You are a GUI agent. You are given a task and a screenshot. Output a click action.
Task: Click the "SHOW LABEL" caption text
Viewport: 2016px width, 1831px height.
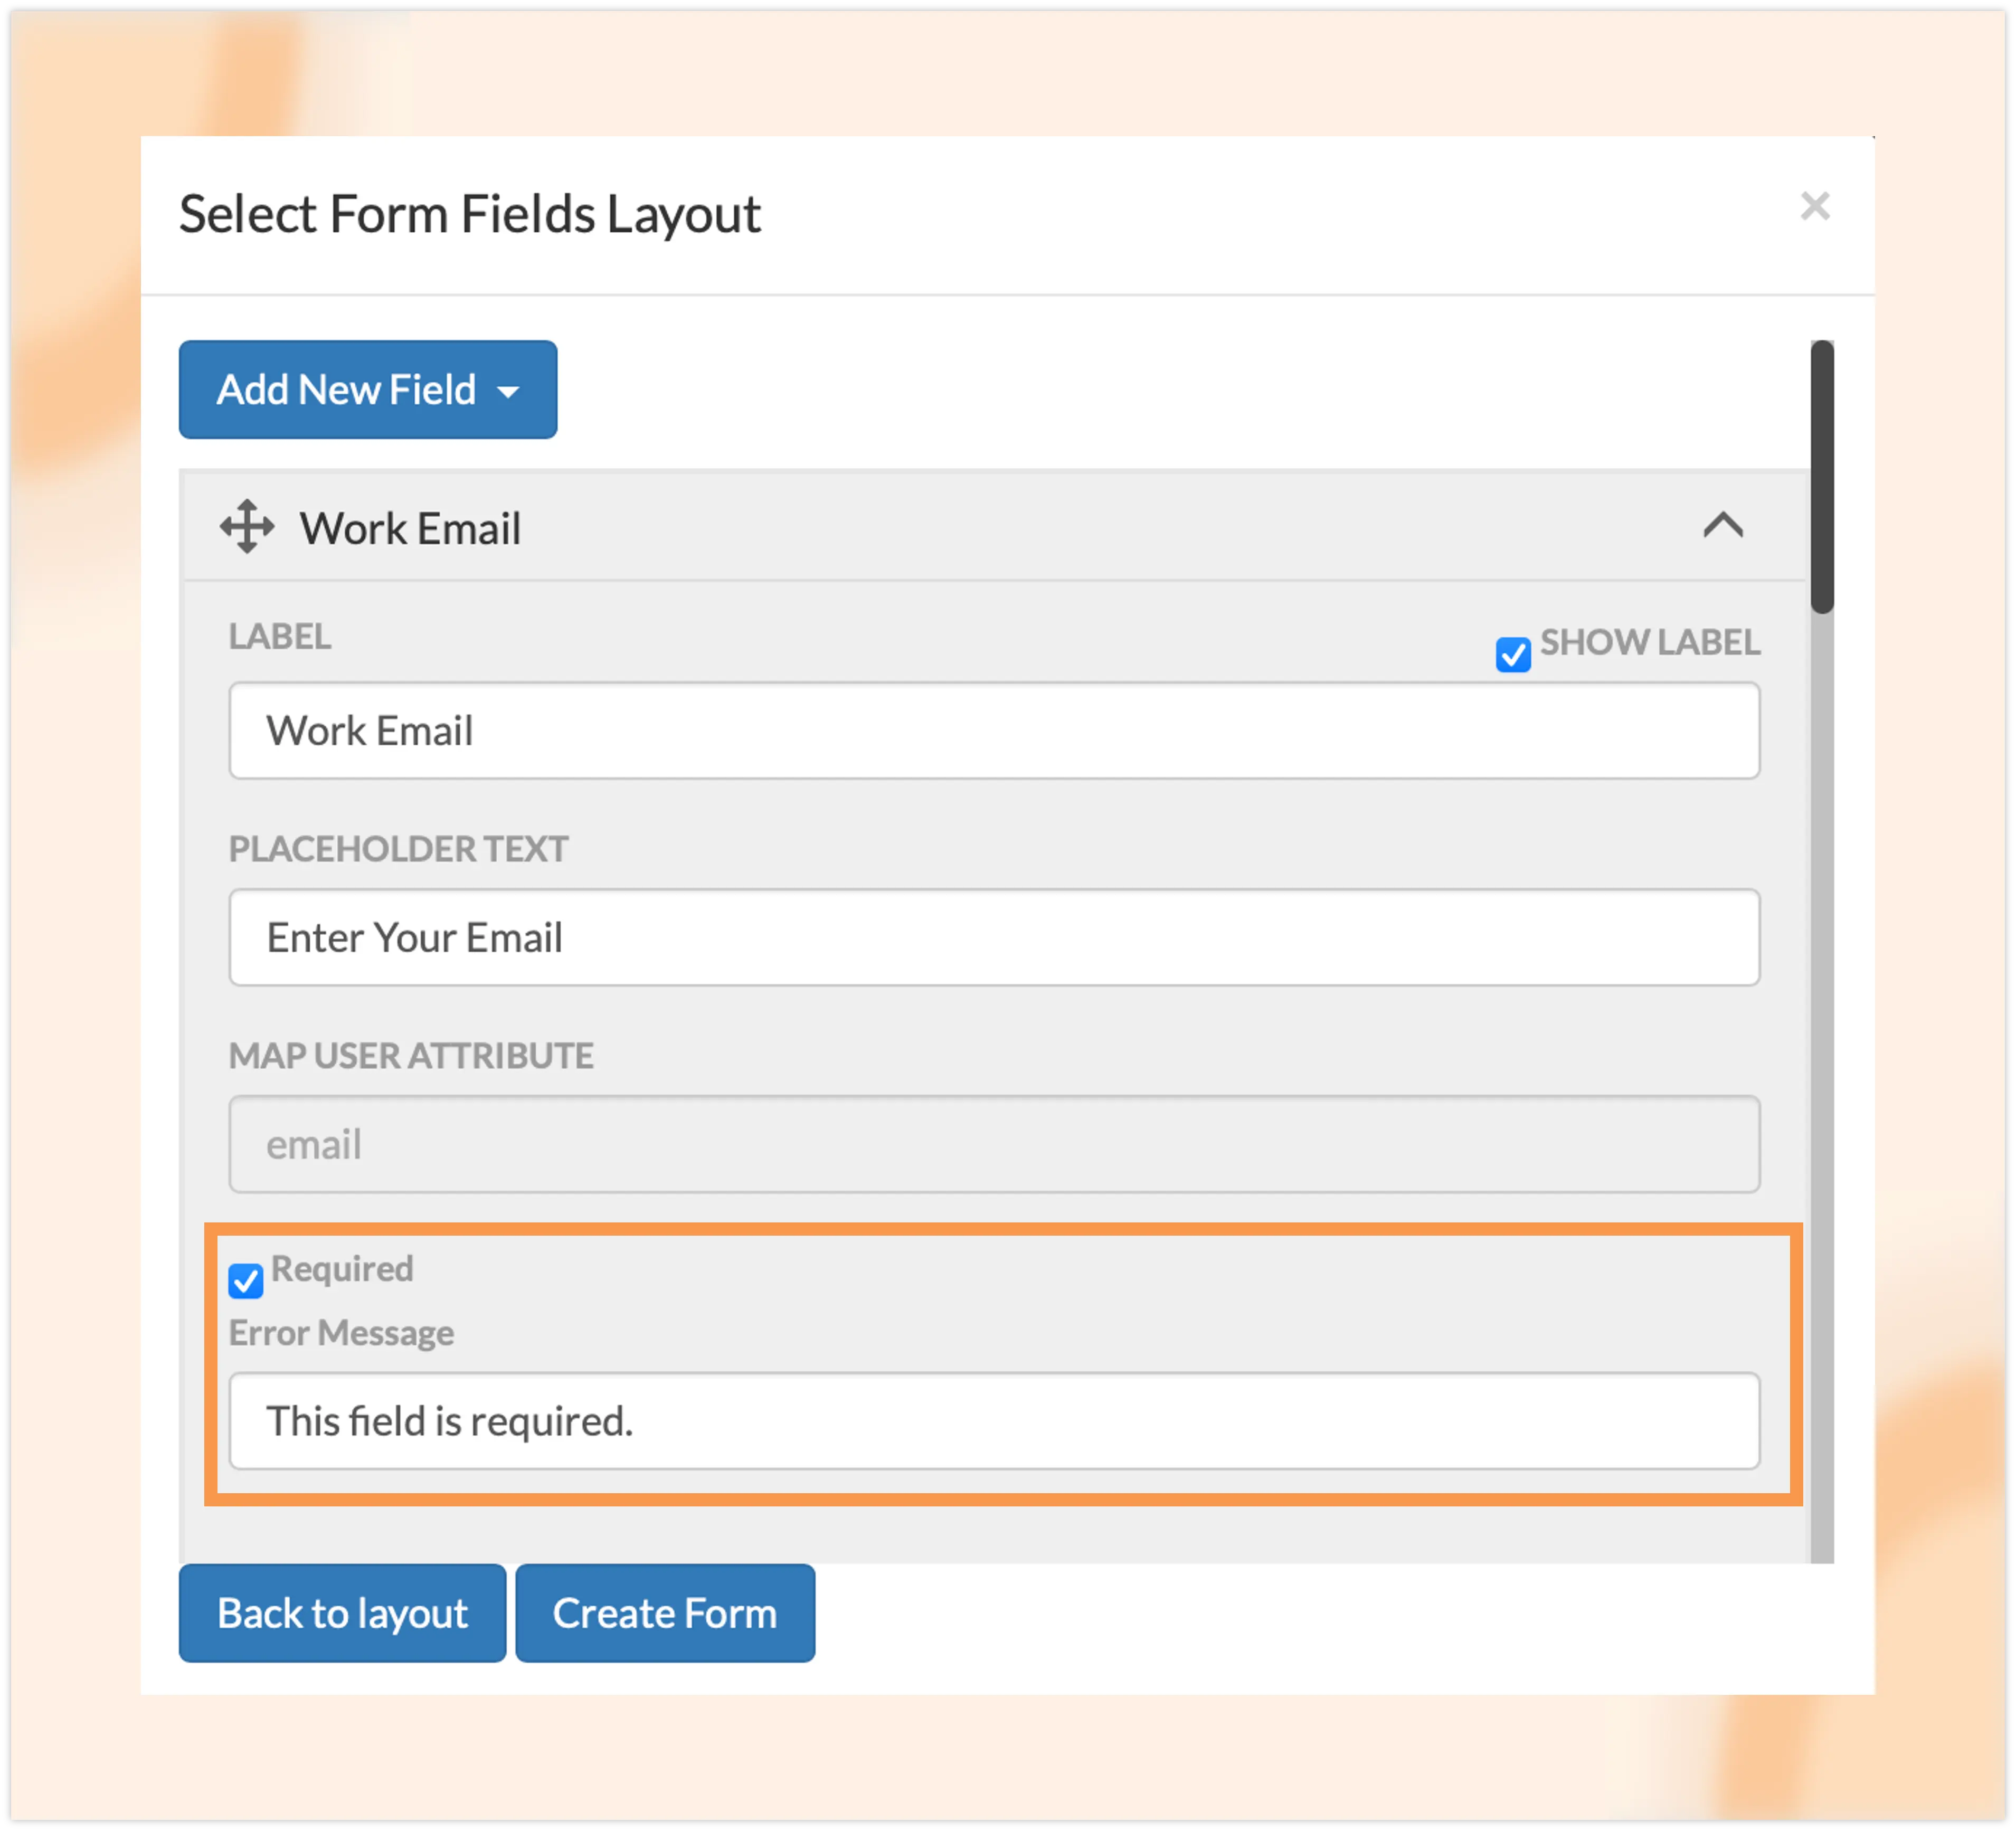tap(1649, 642)
